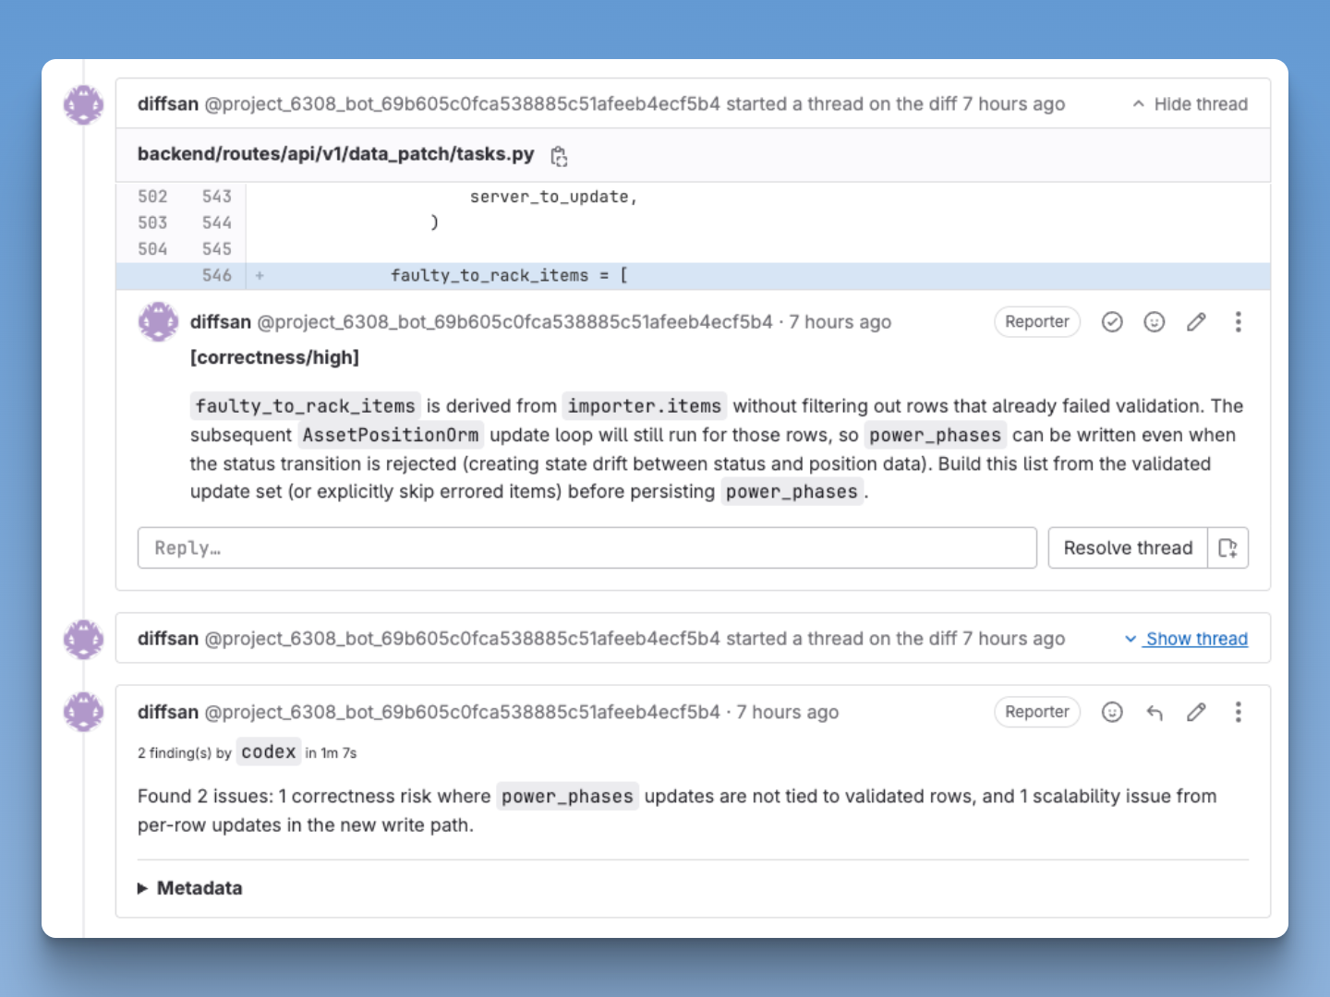Open backend/routes/api/v1/data_patch/tasks.py
The image size is (1330, 997).
(334, 154)
